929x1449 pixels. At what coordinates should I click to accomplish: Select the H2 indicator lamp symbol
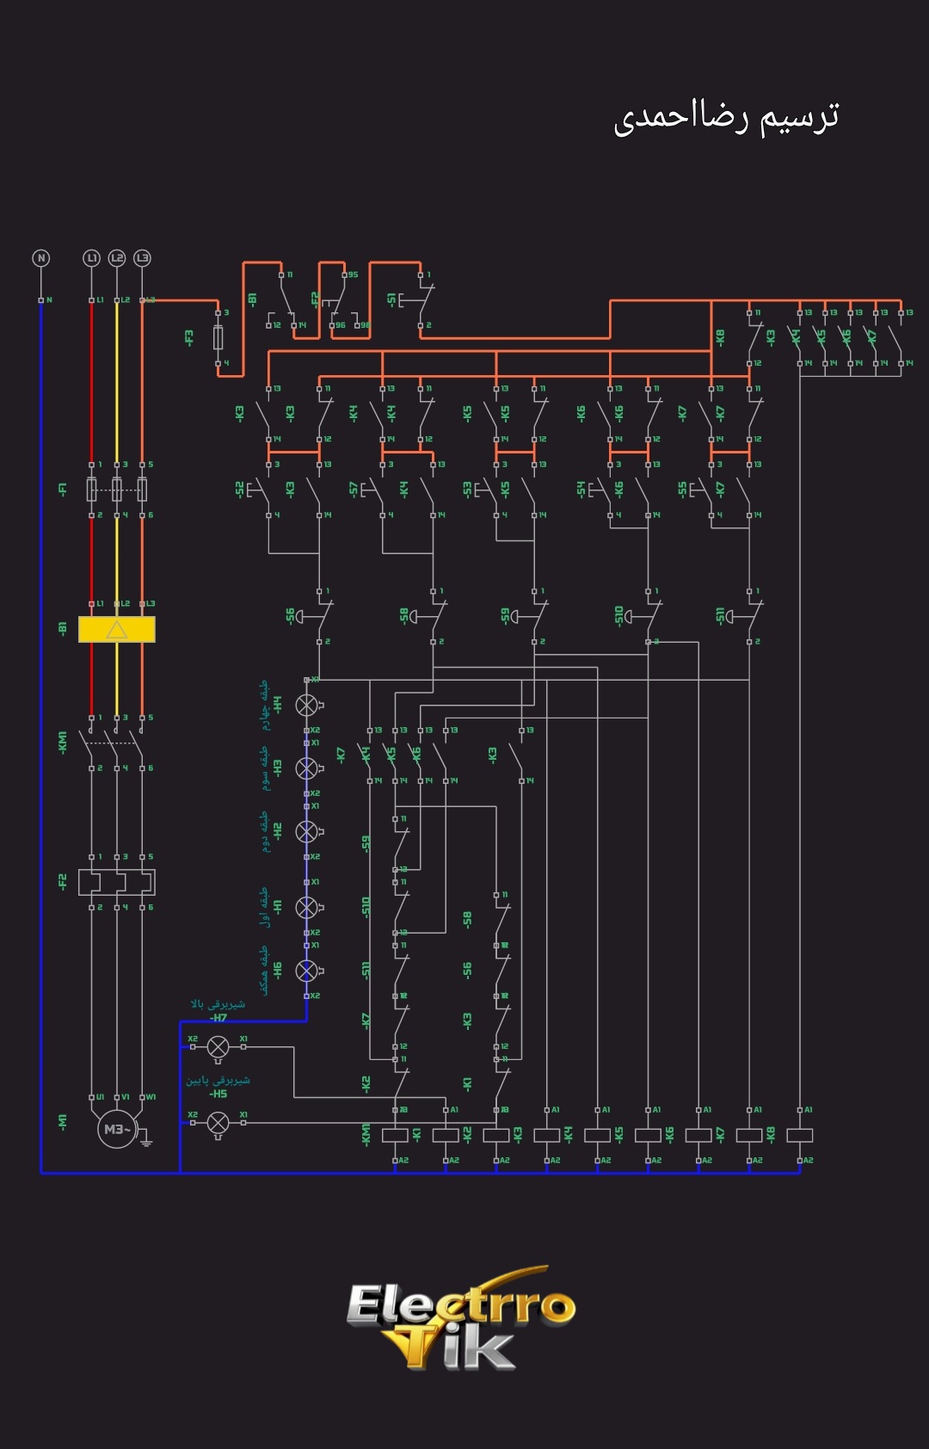click(x=306, y=832)
